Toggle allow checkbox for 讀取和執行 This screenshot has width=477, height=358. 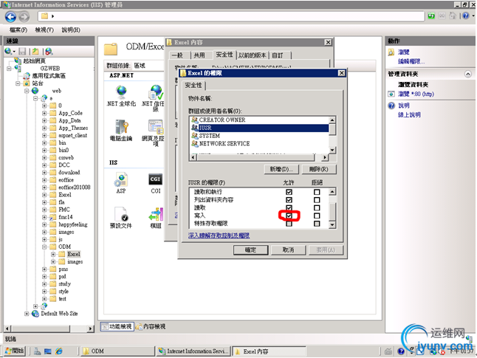[x=289, y=192]
